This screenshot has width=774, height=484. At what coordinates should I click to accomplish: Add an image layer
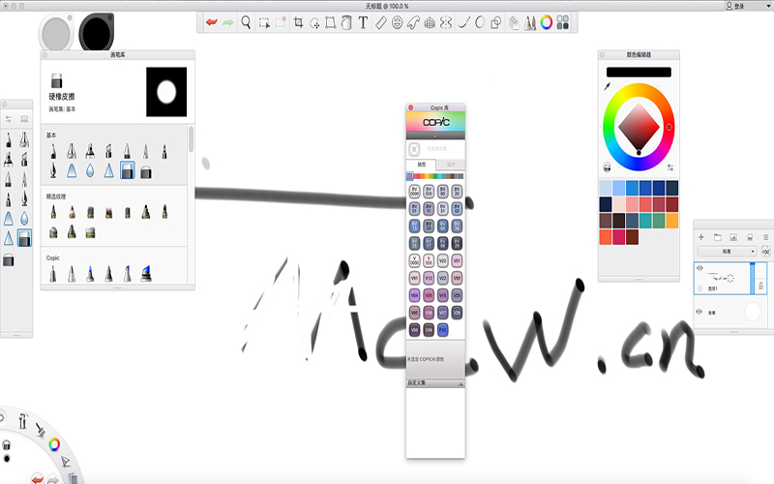733,237
